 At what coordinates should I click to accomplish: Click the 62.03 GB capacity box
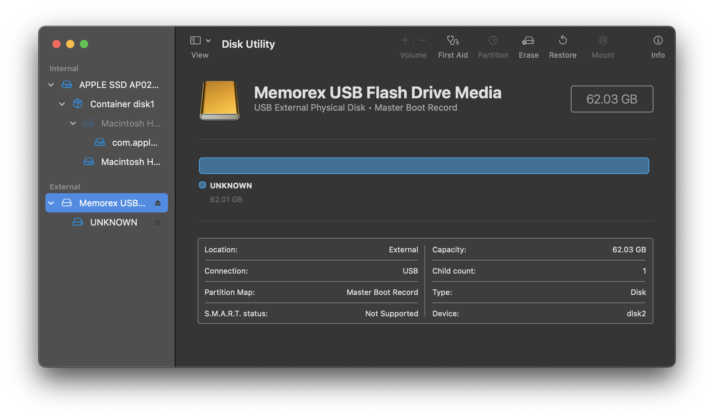coord(612,99)
